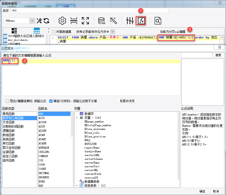Click the refresh connection icon
The image size is (226, 195).
coord(46,21)
